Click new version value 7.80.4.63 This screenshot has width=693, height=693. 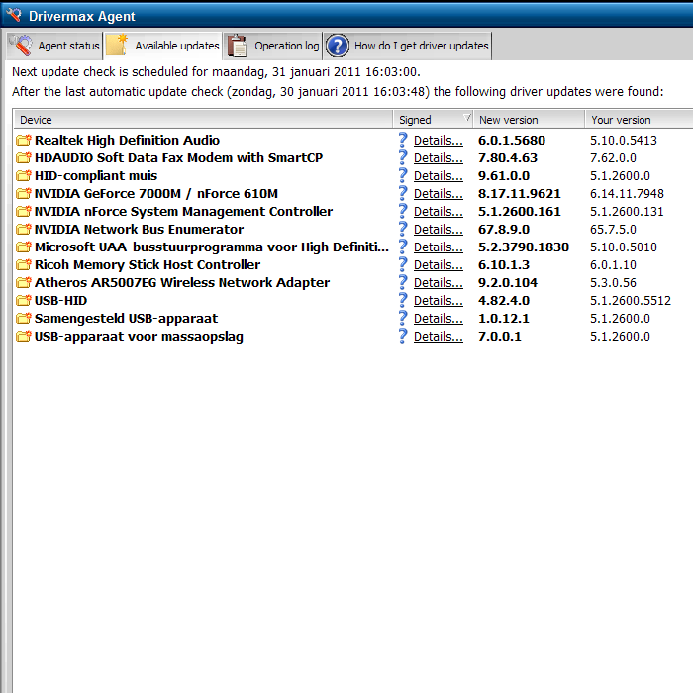[x=508, y=157]
